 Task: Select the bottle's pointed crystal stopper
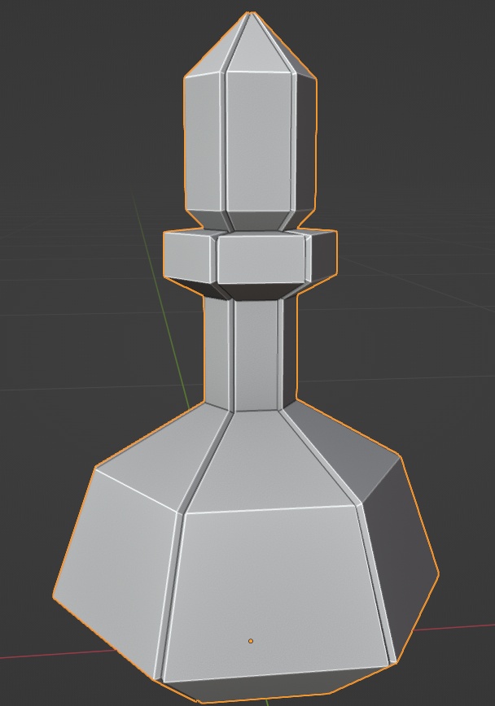pyautogui.click(x=250, y=121)
